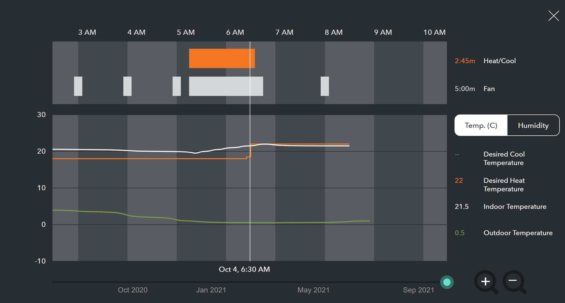Click the Fan bar just before 4 AM
The width and height of the screenshot is (565, 303).
click(127, 86)
